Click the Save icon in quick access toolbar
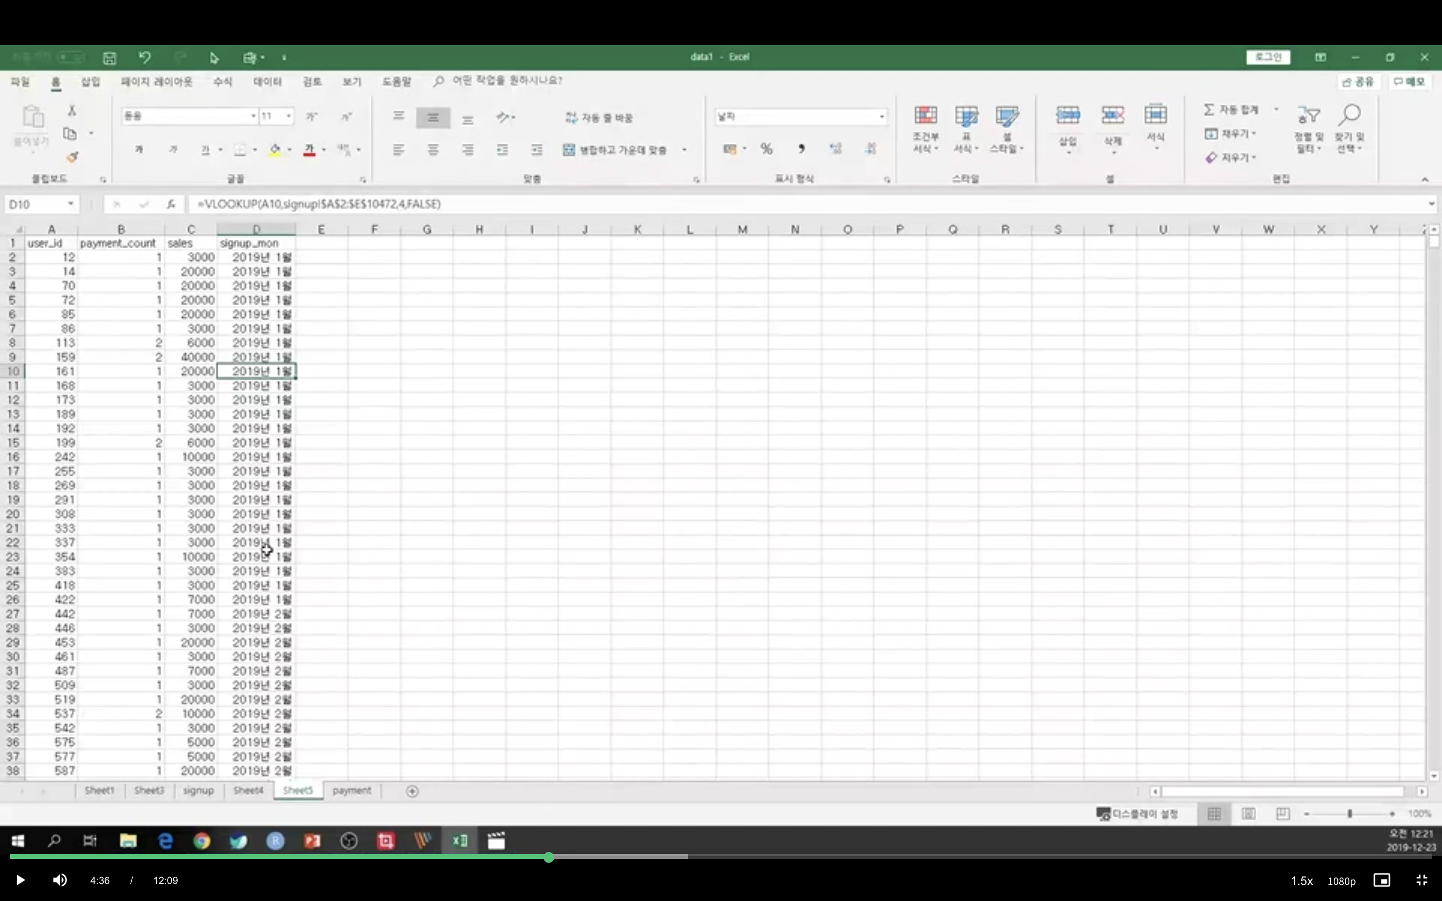1442x901 pixels. (109, 58)
